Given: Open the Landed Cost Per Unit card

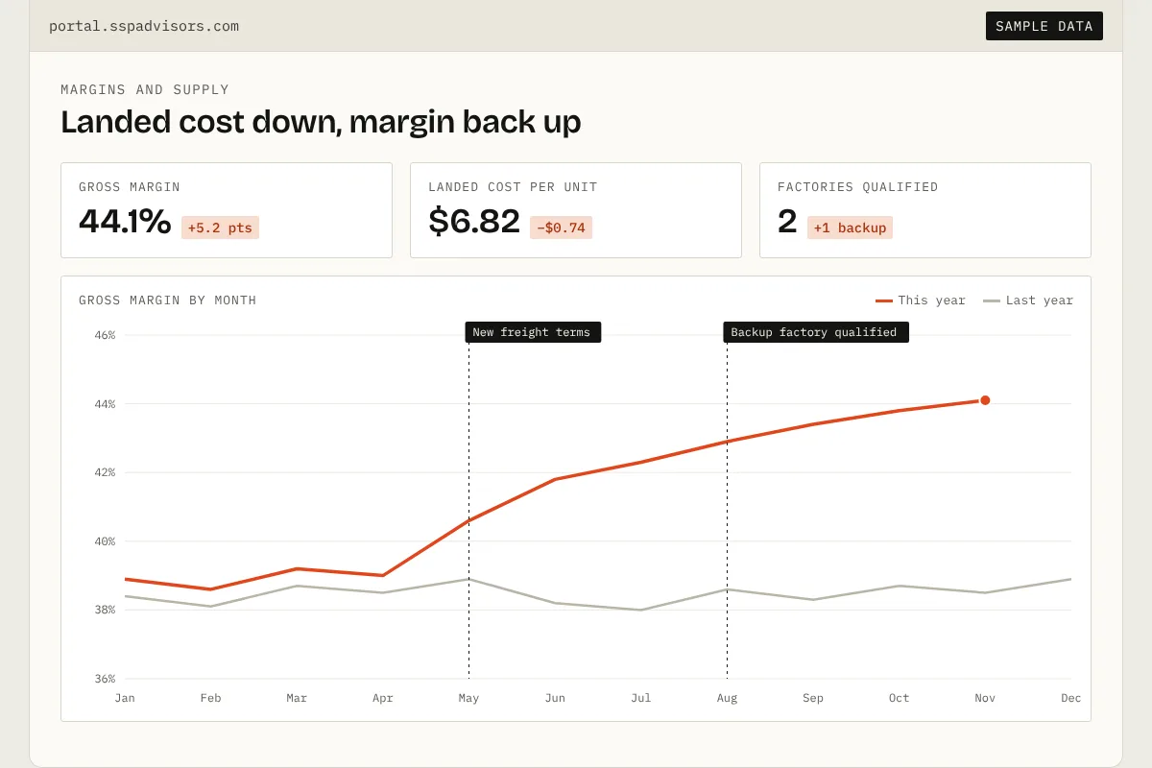Looking at the screenshot, I should [x=576, y=210].
